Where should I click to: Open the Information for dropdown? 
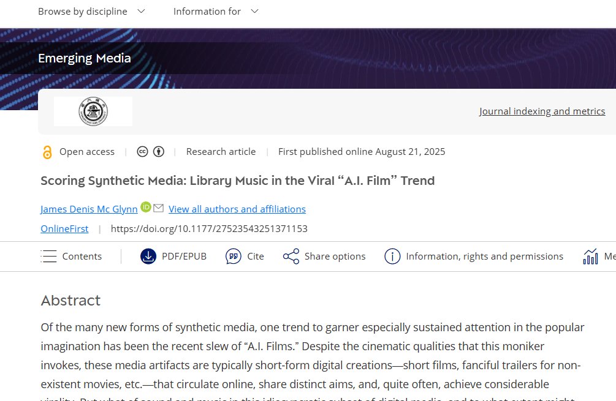coord(215,11)
